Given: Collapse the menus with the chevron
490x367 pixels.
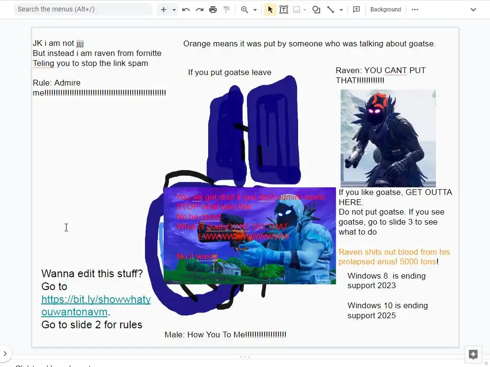Looking at the screenshot, I should pos(473,10).
